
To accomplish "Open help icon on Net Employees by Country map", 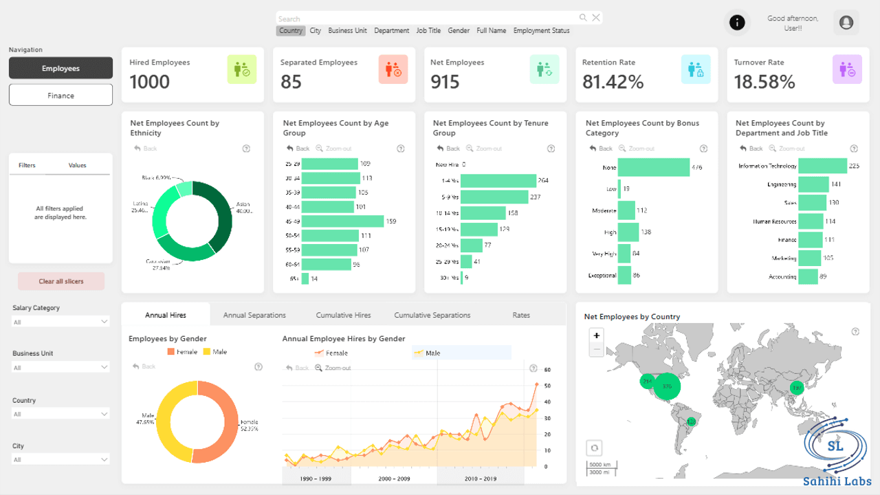I will tap(855, 331).
